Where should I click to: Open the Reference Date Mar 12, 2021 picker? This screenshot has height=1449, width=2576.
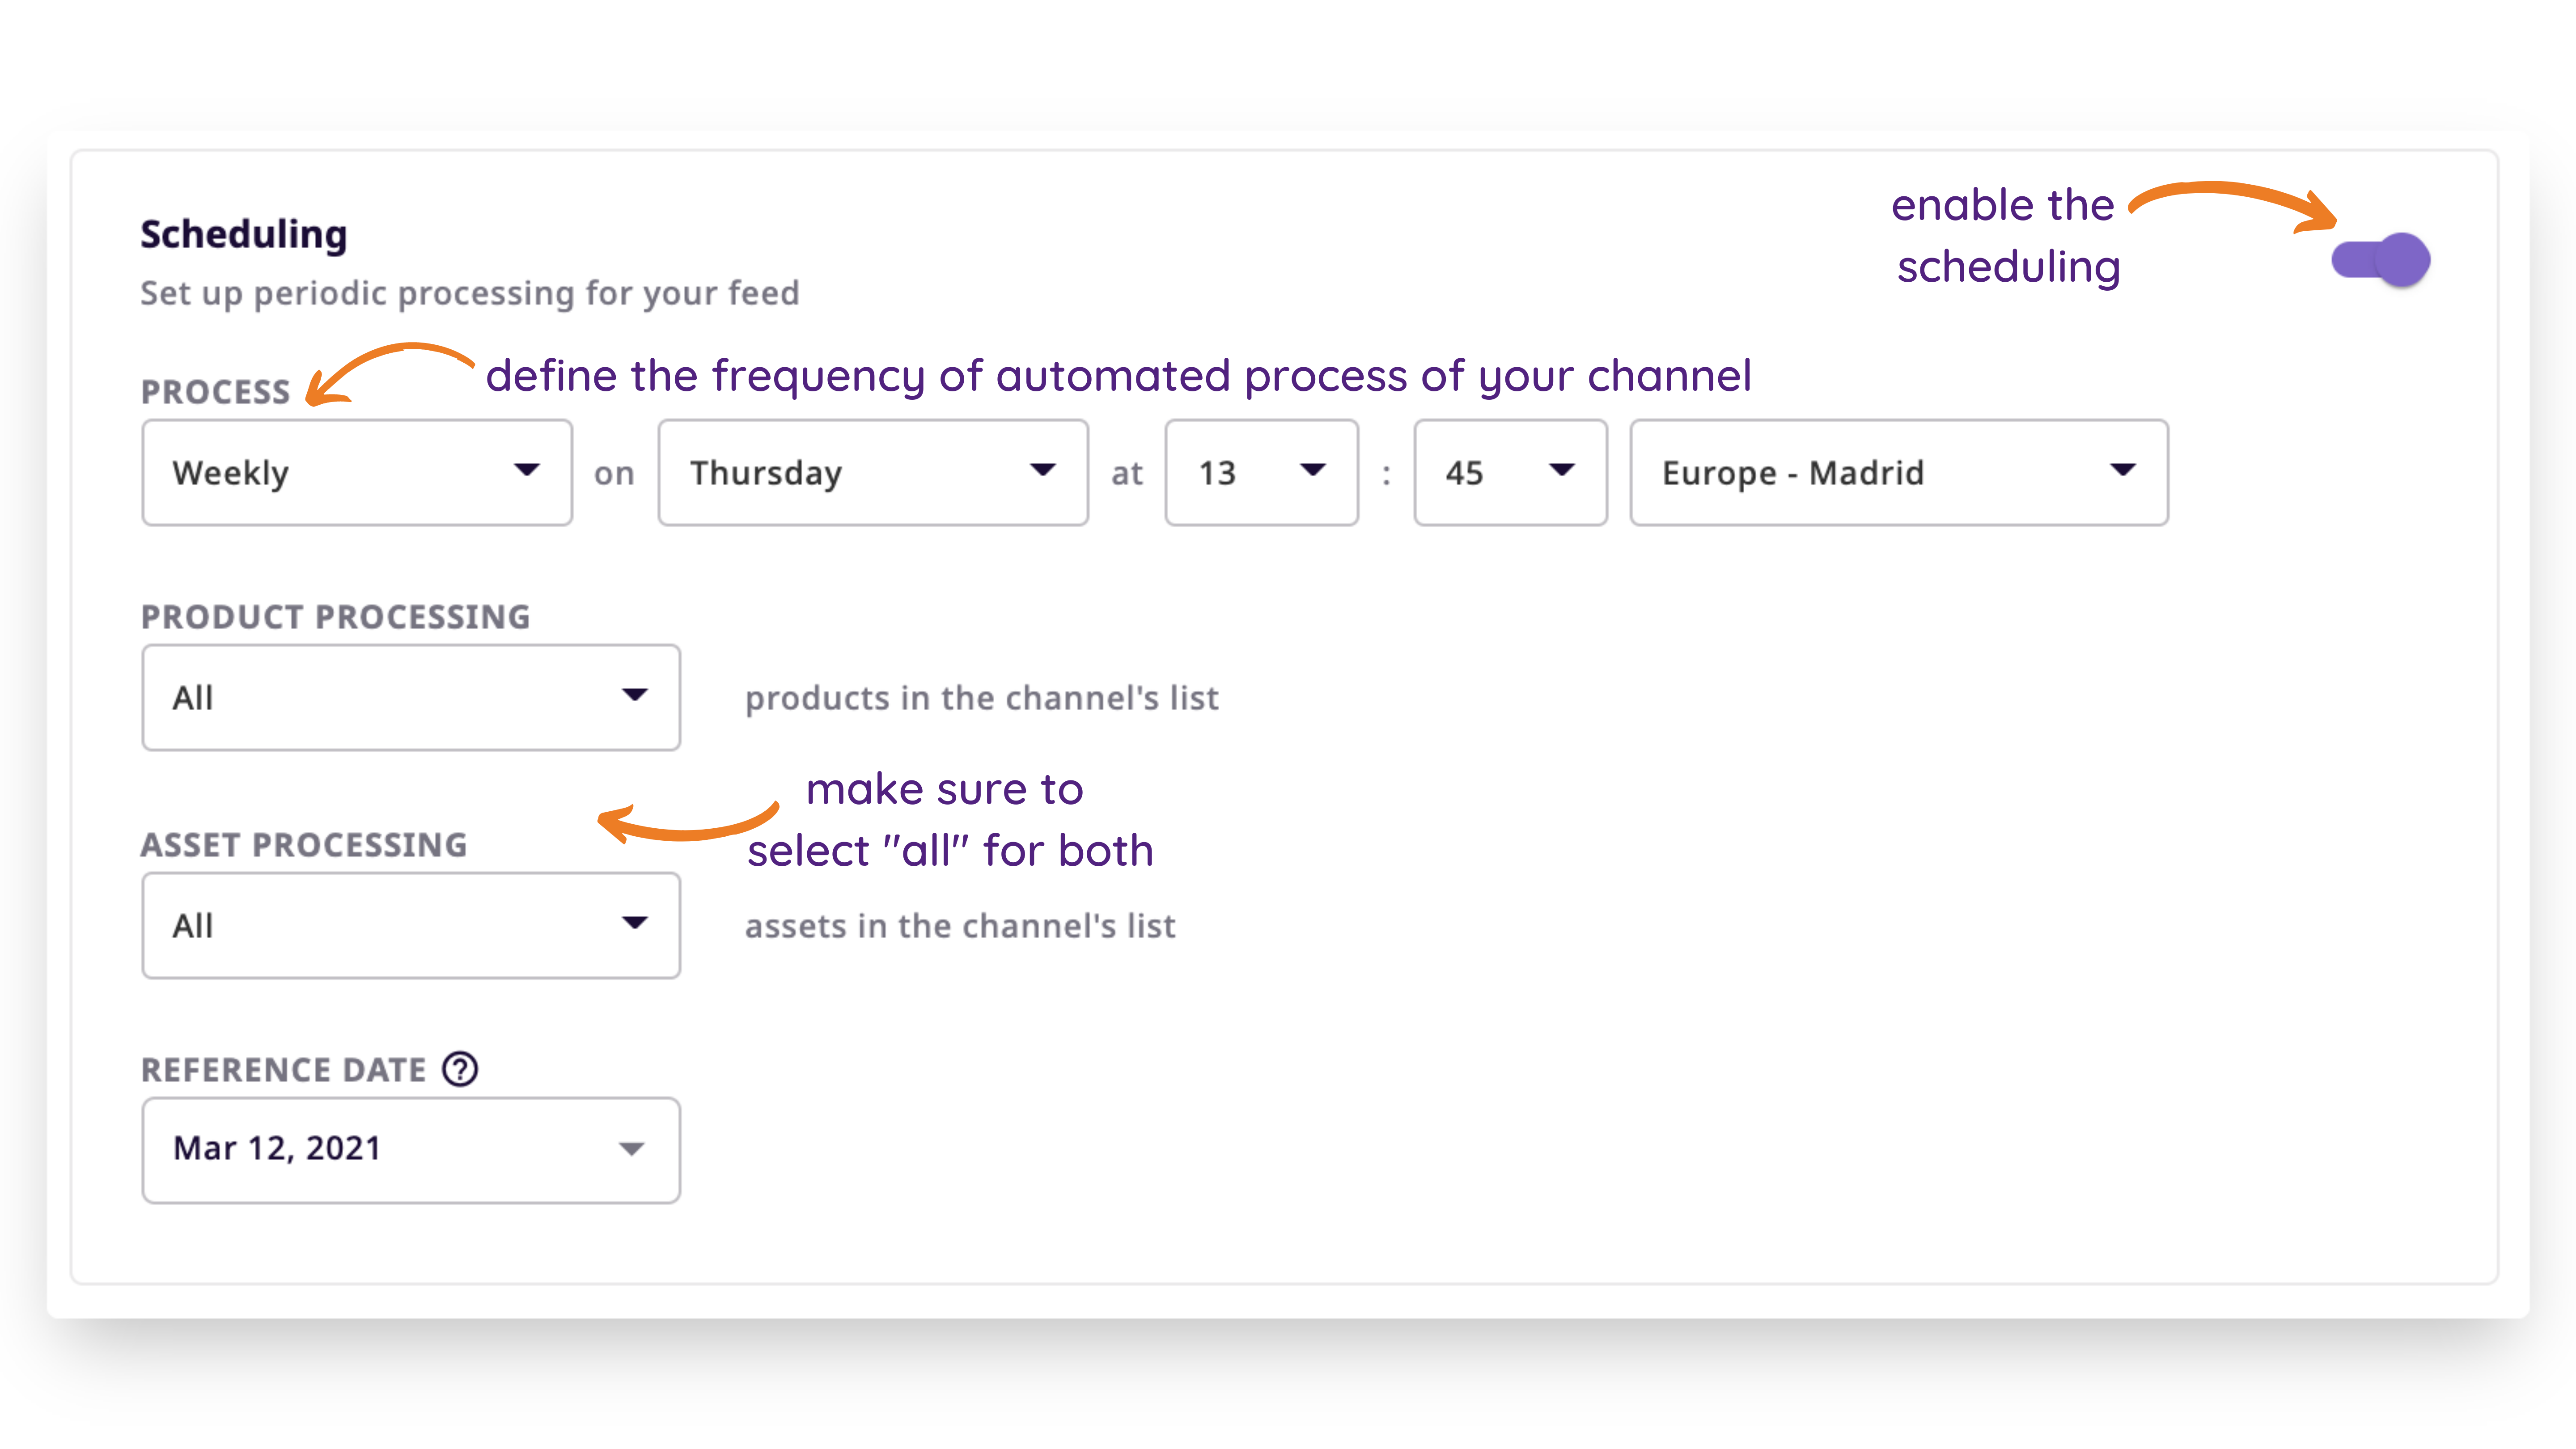(411, 1150)
